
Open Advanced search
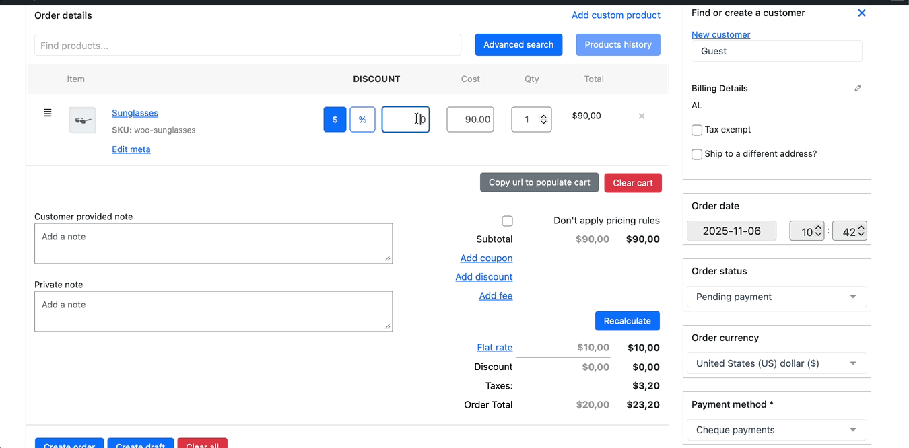tap(518, 45)
